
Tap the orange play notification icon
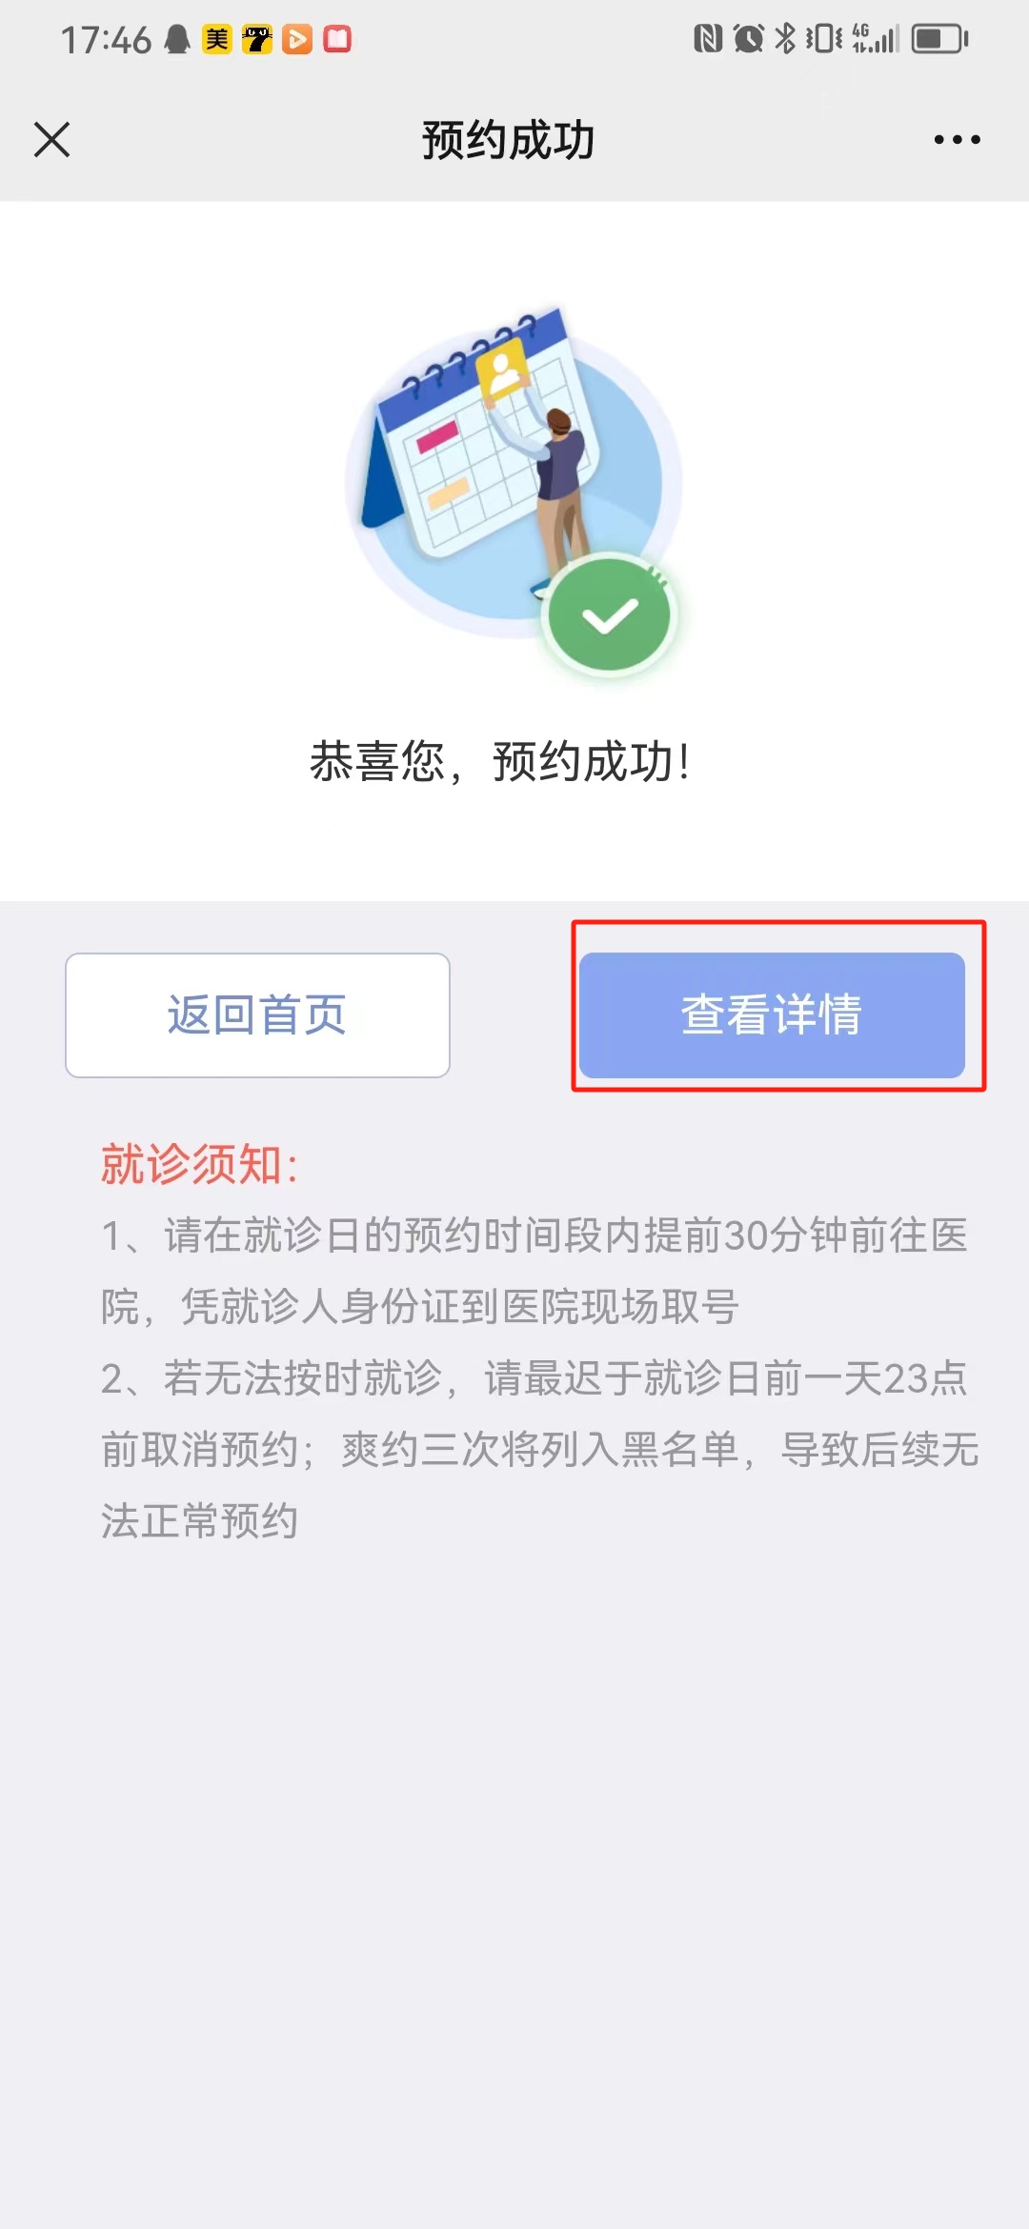297,39
